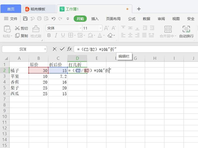
Task: Open the 文件 menu button
Action: click(x=11, y=19)
